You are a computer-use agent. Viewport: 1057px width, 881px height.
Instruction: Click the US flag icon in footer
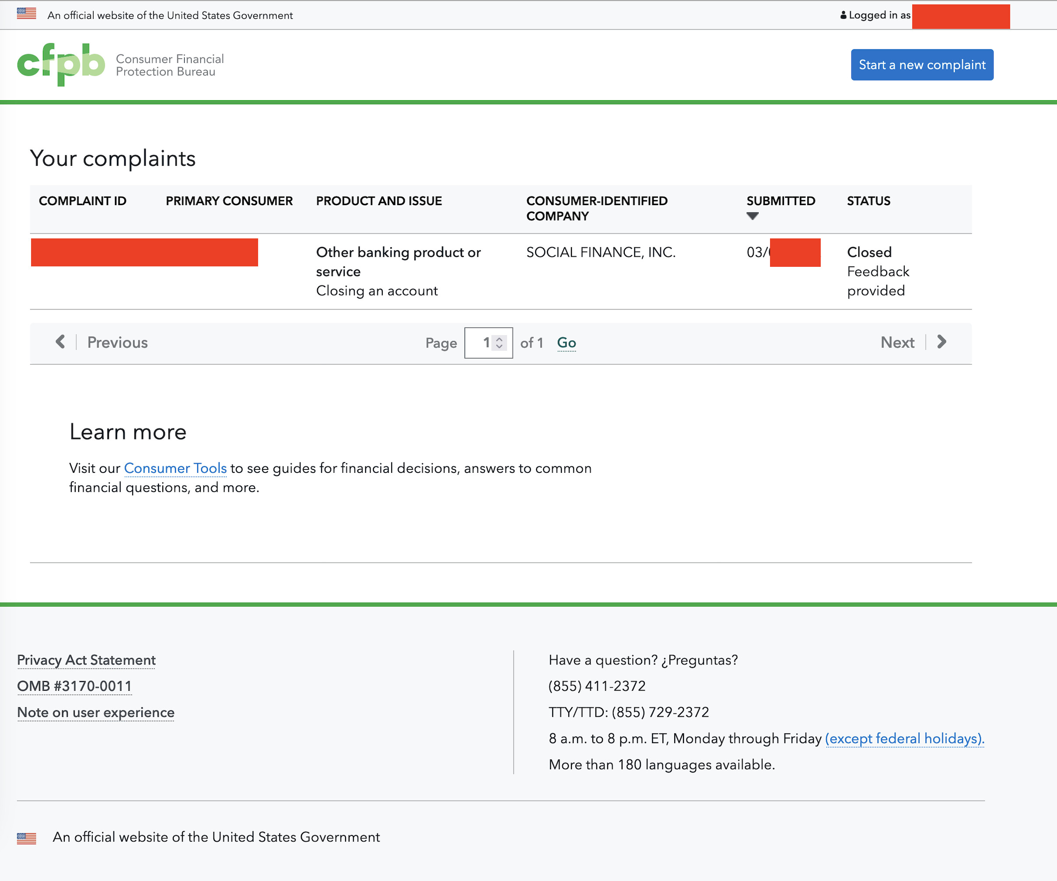(26, 838)
